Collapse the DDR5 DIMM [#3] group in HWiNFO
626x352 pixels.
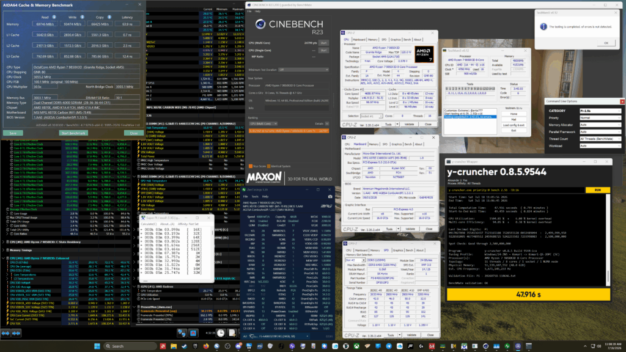pos(134,176)
